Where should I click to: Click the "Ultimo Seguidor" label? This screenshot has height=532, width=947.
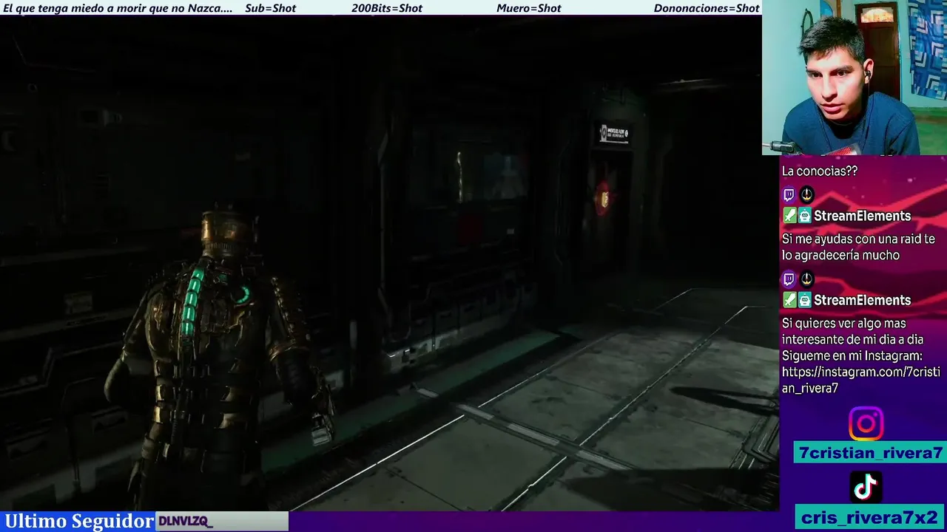pyautogui.click(x=79, y=521)
